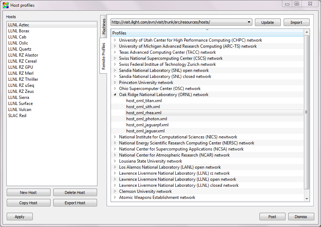Screen dimensions: 321x227
Task: Select host LLNL Surface
Action: [52, 104]
